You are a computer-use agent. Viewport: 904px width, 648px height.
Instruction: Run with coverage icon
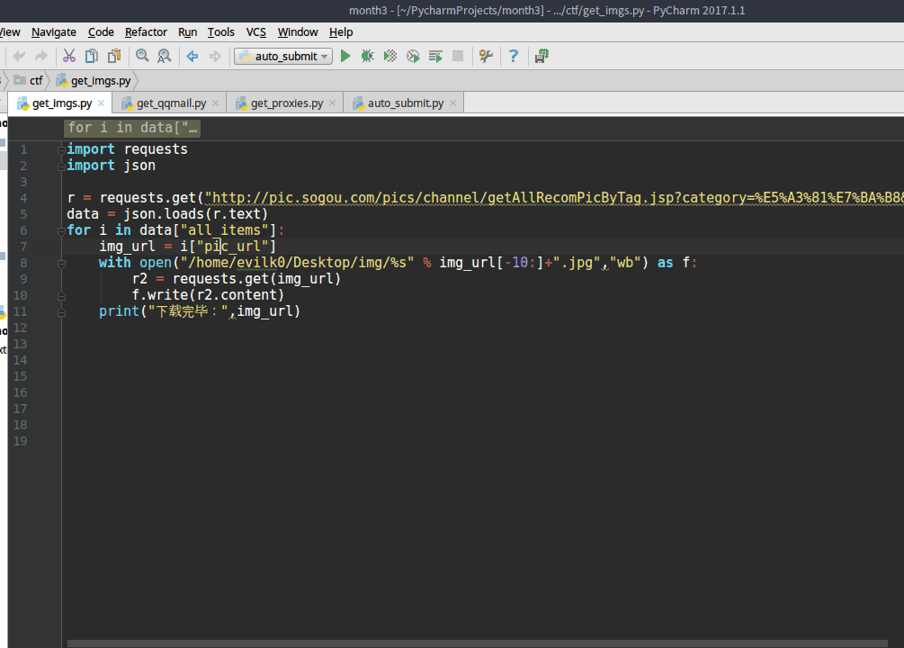390,56
